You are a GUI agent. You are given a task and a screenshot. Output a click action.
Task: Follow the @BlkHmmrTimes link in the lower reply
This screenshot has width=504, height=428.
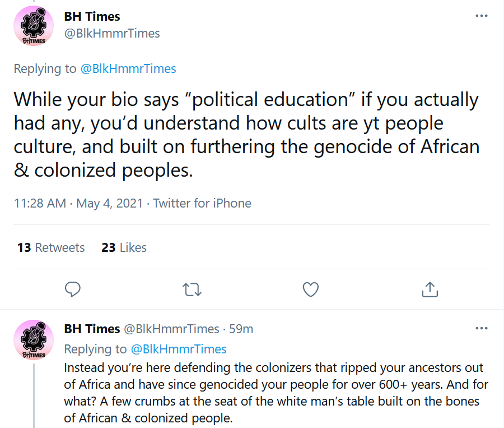(x=179, y=349)
